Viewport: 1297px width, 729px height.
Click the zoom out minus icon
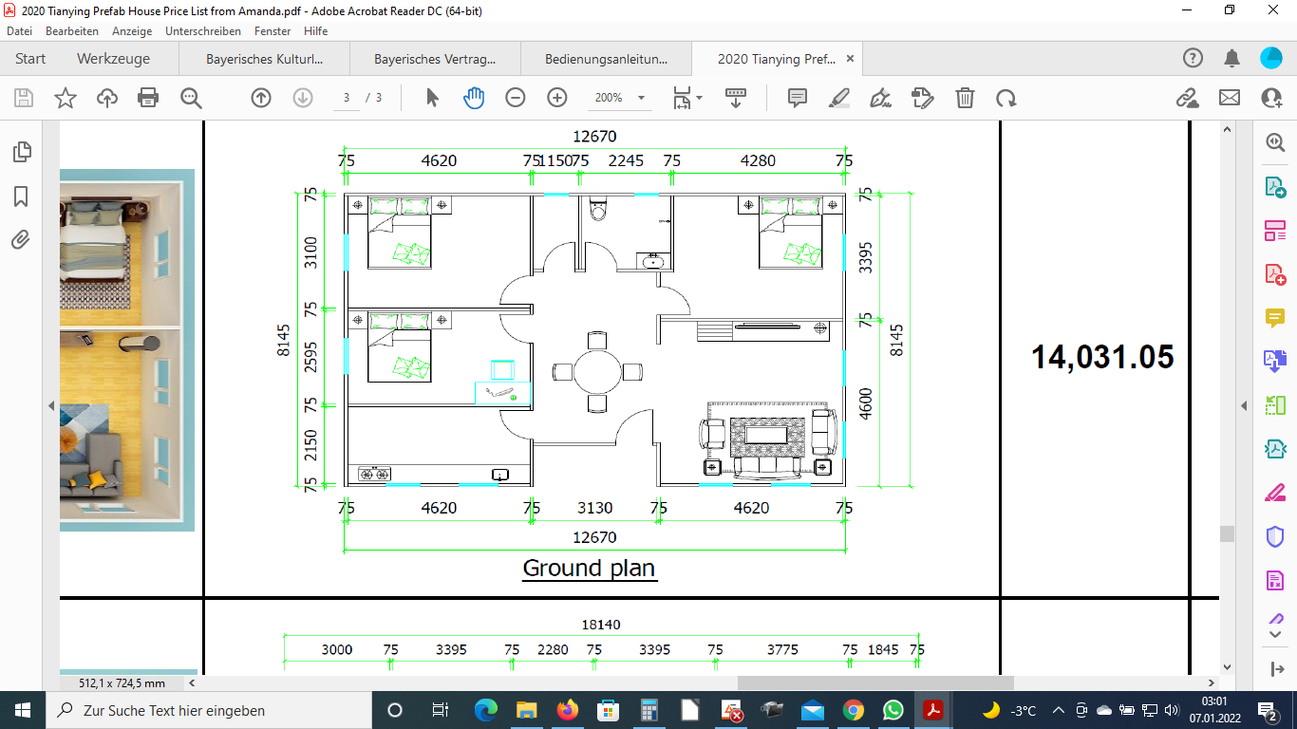point(516,98)
